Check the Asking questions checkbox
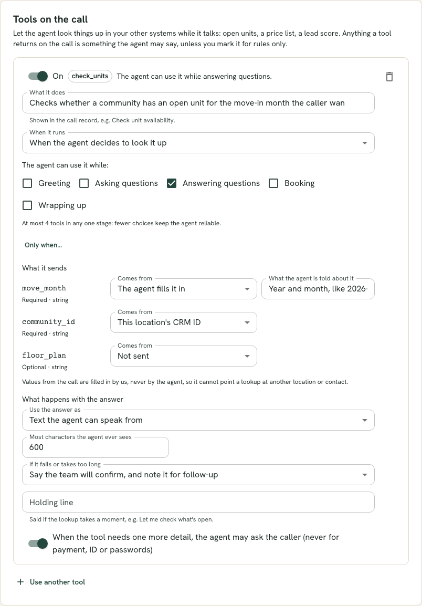Screen dimensions: 422x606 [x=85, y=183]
